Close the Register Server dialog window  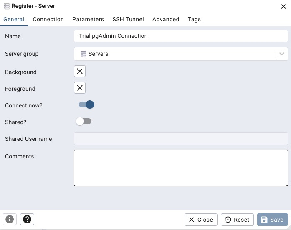pyautogui.click(x=283, y=6)
